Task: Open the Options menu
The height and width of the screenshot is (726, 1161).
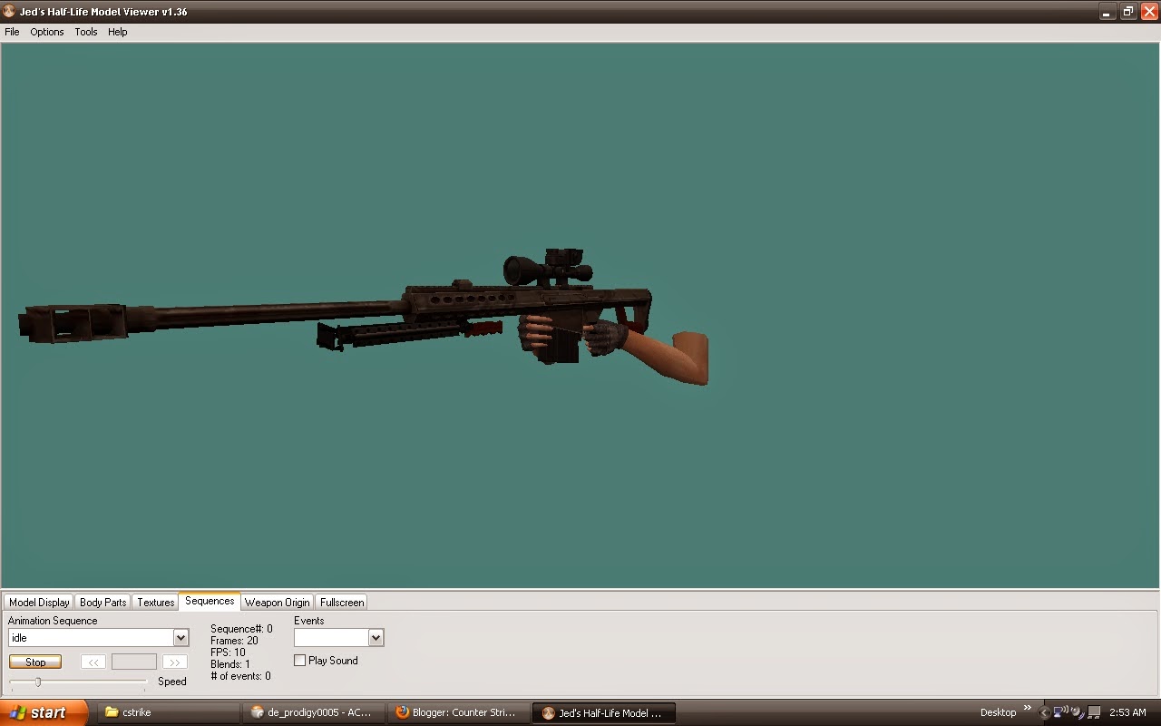Action: click(47, 32)
